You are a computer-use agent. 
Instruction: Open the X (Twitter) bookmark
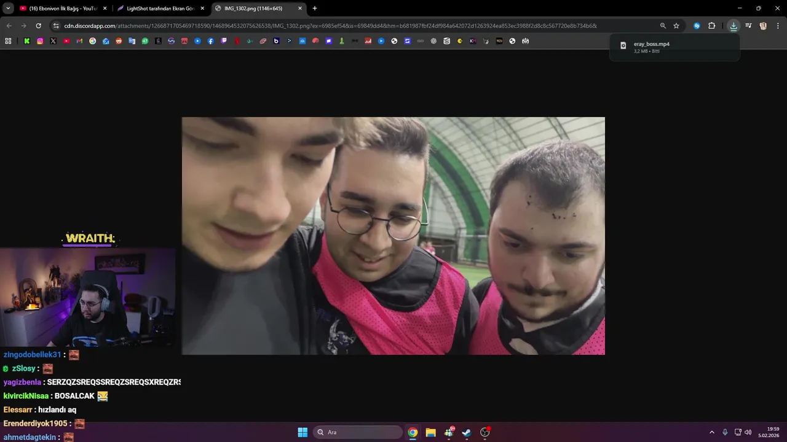[x=53, y=41]
